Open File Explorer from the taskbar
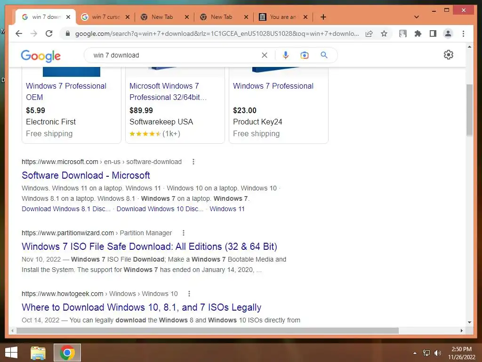 [38, 353]
